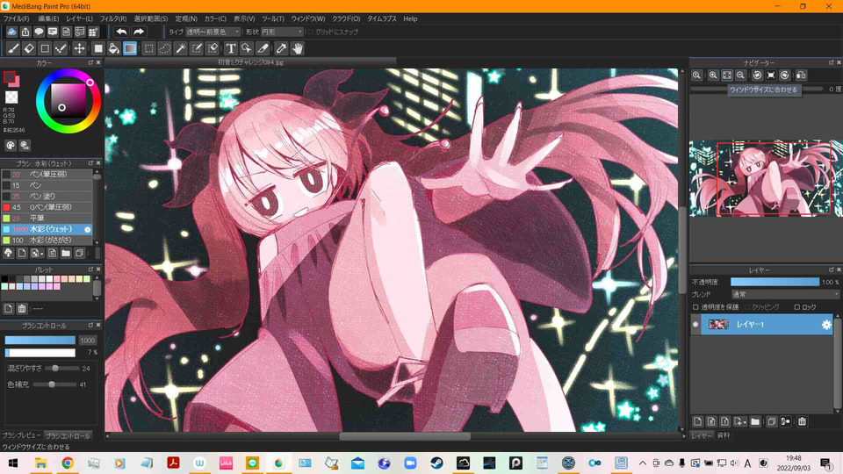Select the Magic Wand tool
The height and width of the screenshot is (474, 843).
coord(181,49)
